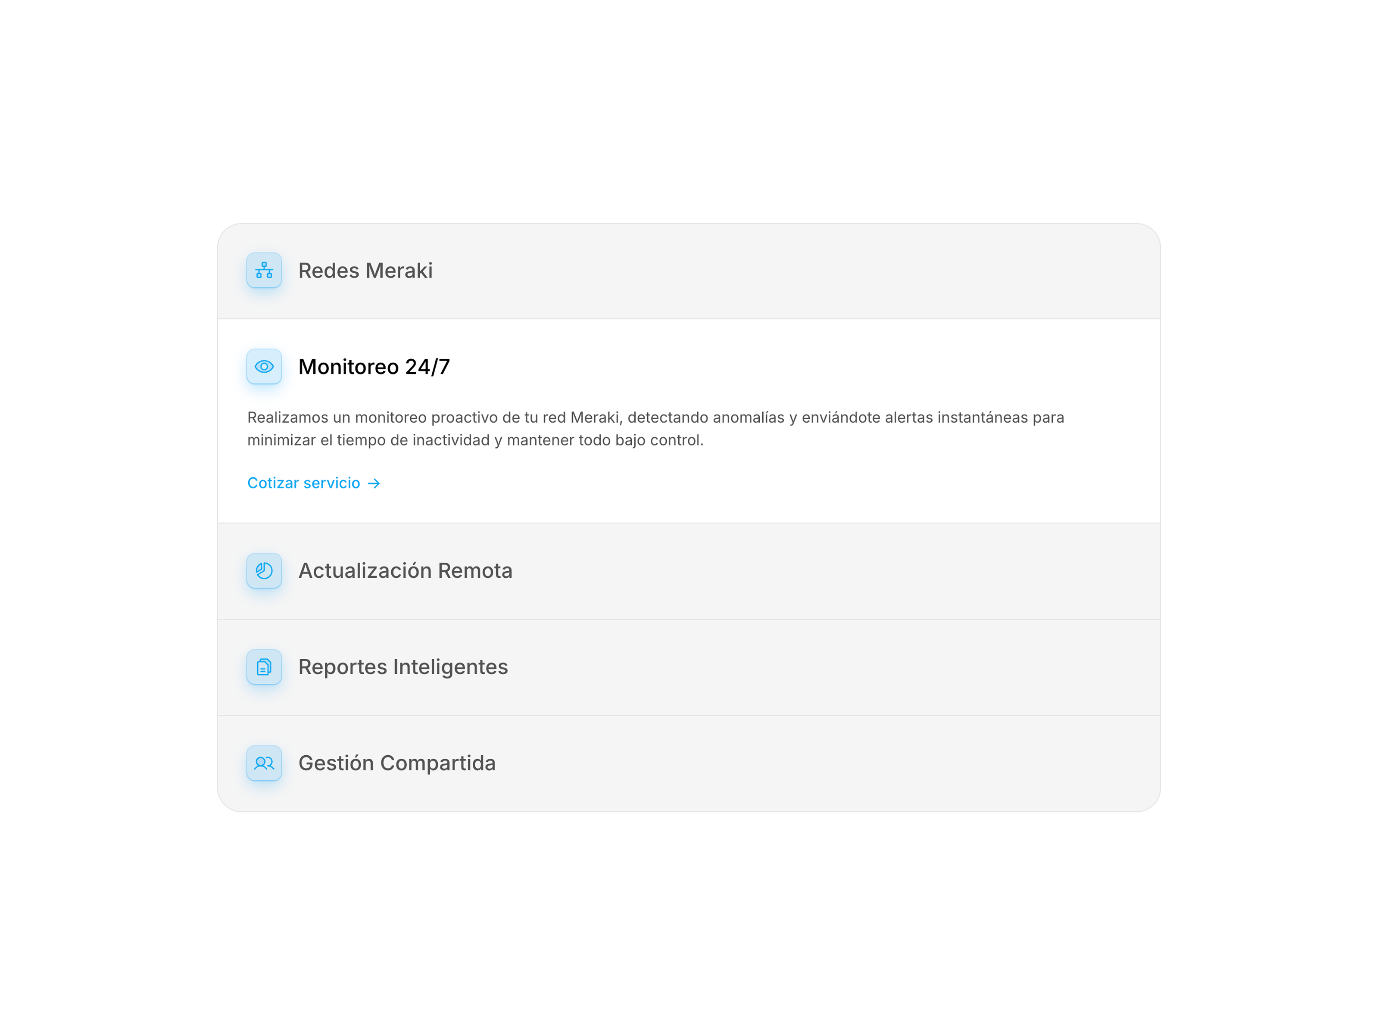Click the network topology icon beside Redes Meraki
Image resolution: width=1379 pixels, height=1034 pixels.
pyautogui.click(x=264, y=270)
